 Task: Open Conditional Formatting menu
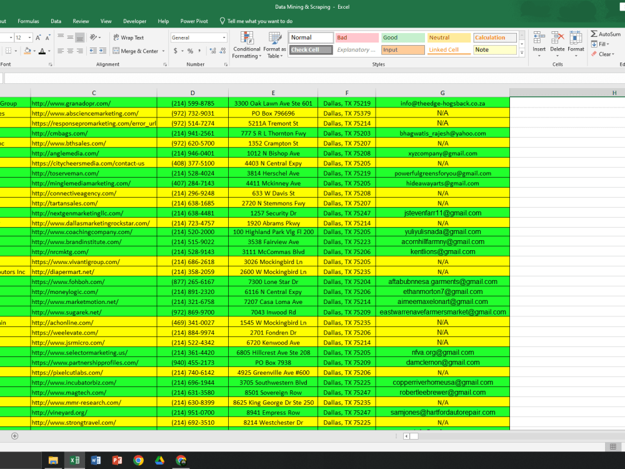point(247,45)
